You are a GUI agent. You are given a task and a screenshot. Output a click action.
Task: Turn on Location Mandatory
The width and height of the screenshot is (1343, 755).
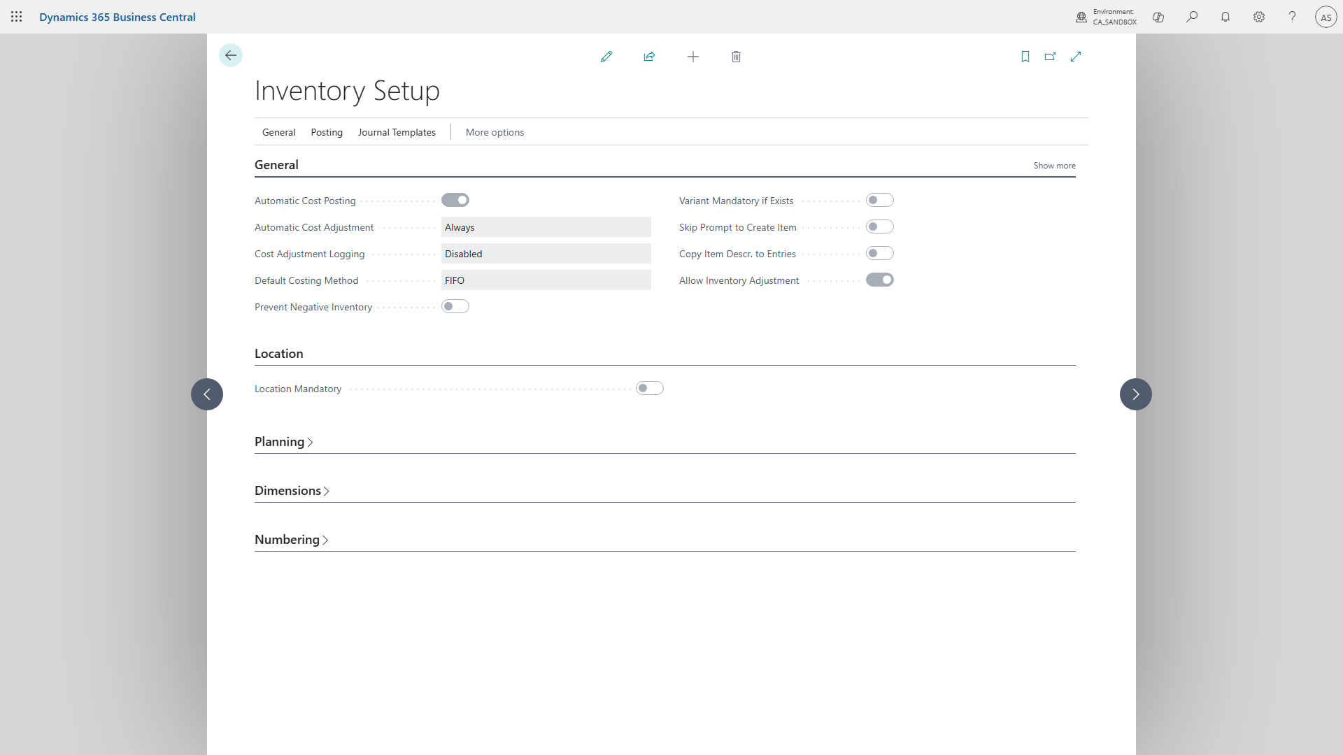coord(649,387)
